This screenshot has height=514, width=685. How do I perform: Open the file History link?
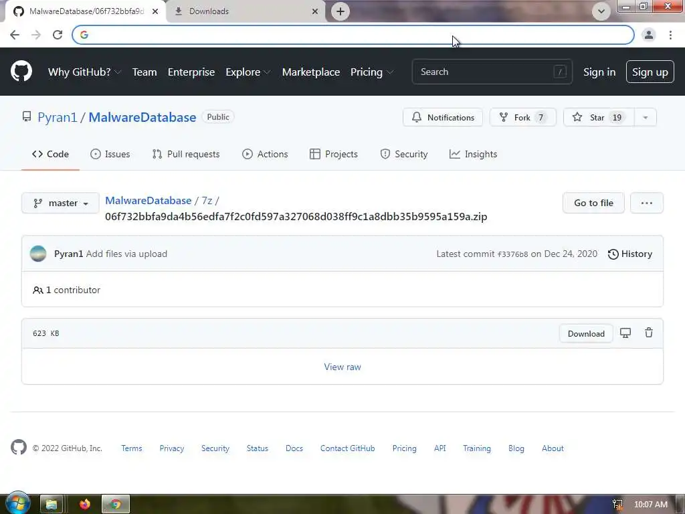click(x=630, y=254)
